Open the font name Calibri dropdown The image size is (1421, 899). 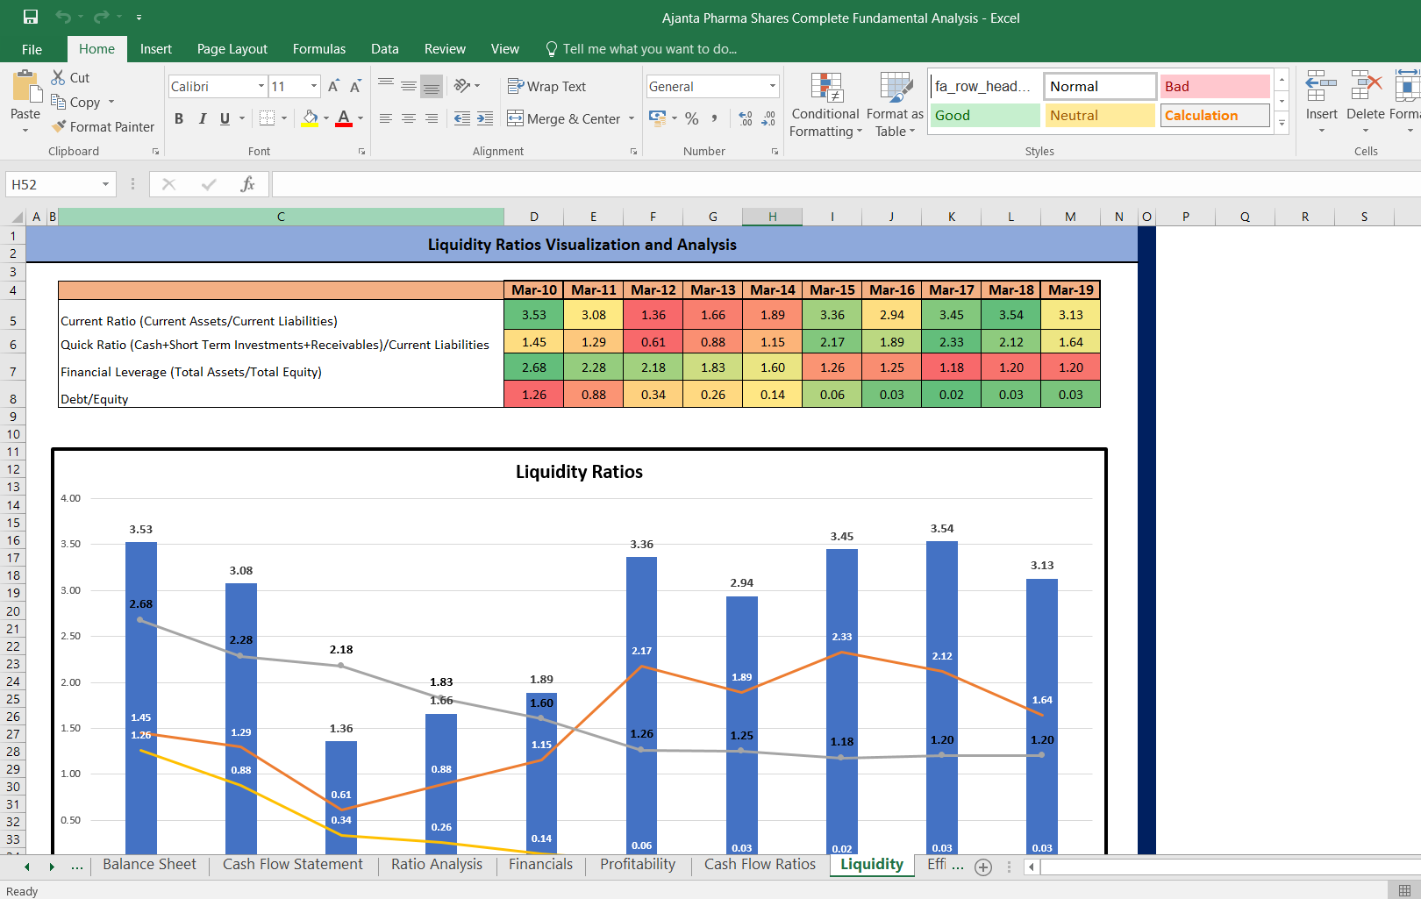261,86
